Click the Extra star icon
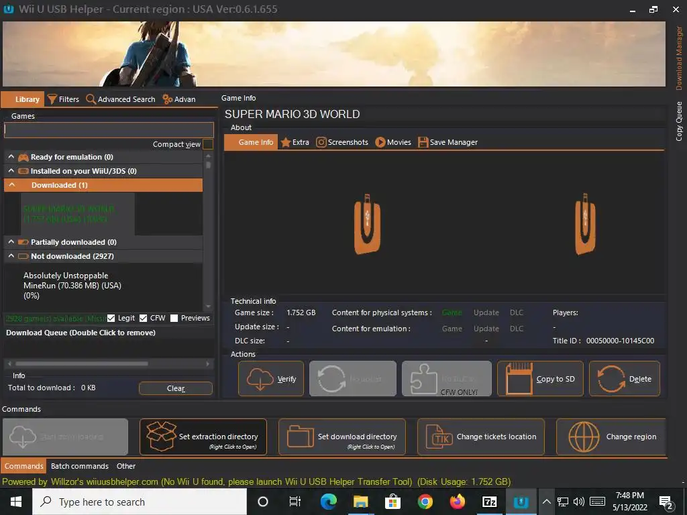The height and width of the screenshot is (515, 687). [285, 142]
